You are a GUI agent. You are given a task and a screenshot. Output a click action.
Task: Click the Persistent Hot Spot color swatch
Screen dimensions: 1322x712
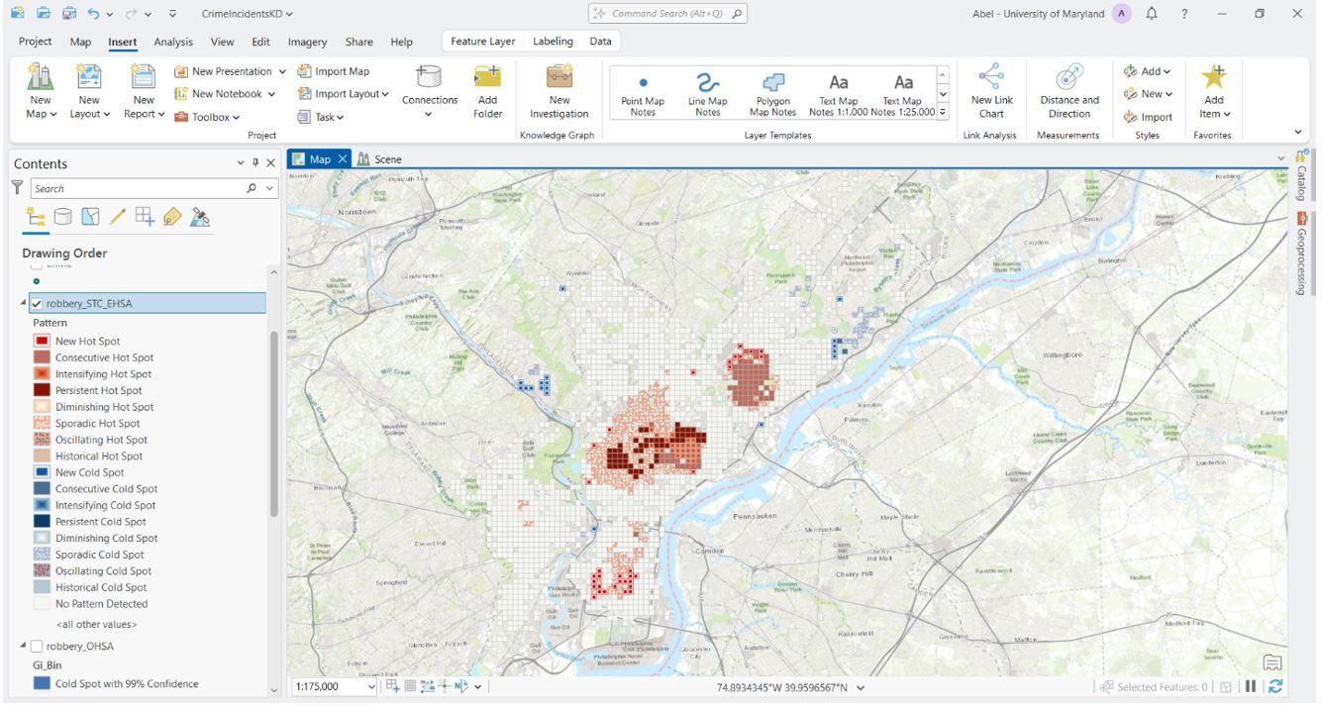42,390
